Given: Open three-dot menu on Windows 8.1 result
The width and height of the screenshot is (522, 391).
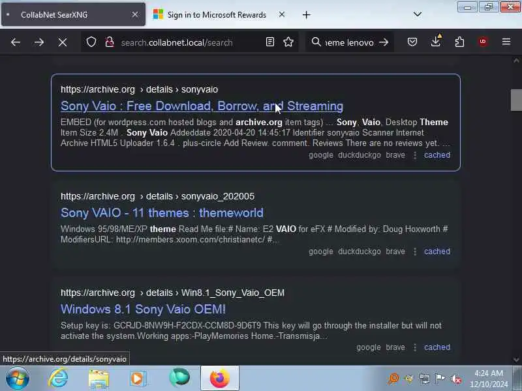Looking at the screenshot, I should [415, 347].
